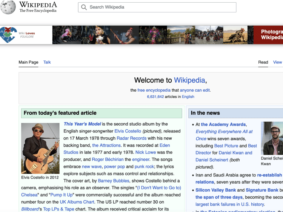Viewport: 283px width, 212px height.
Task: Open the span of three days link
Action: (x=219, y=197)
